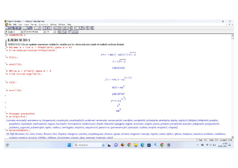238x168 pixels.
Task: Open the paragraph style dropdown
Action: coord(22,32)
